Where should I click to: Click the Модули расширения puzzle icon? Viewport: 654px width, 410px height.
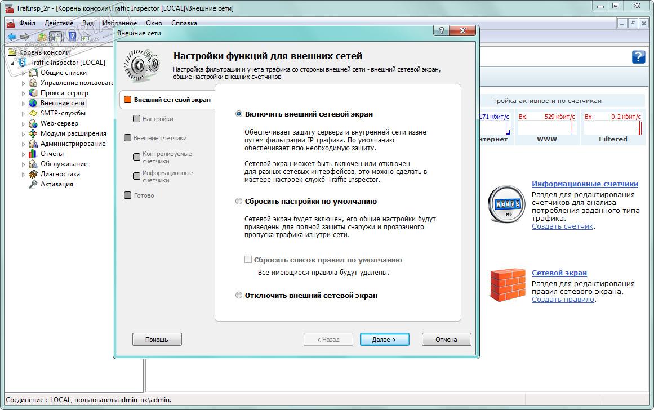pyautogui.click(x=33, y=133)
